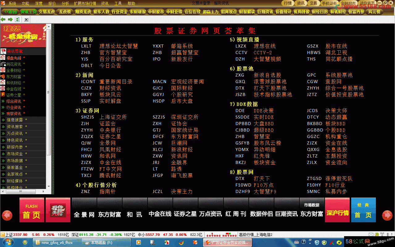Click the 交易 button at top right
The image size is (395, 247).
314,3
